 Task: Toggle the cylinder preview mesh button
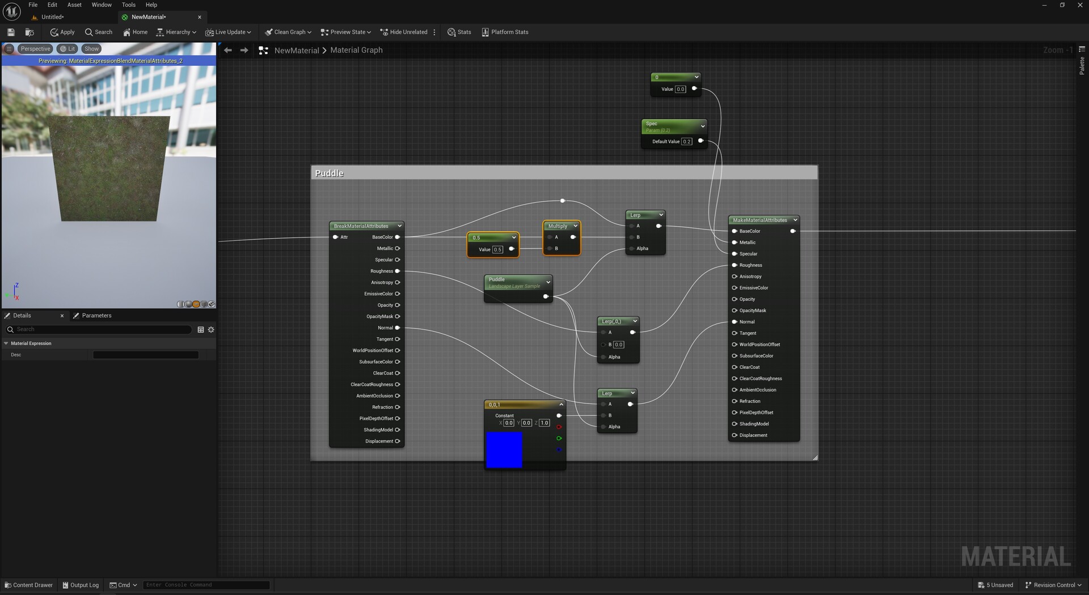tap(181, 304)
